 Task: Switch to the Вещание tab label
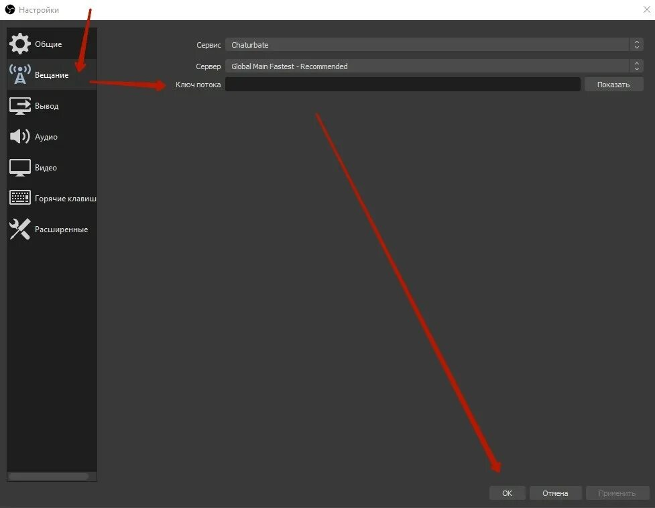coord(52,75)
